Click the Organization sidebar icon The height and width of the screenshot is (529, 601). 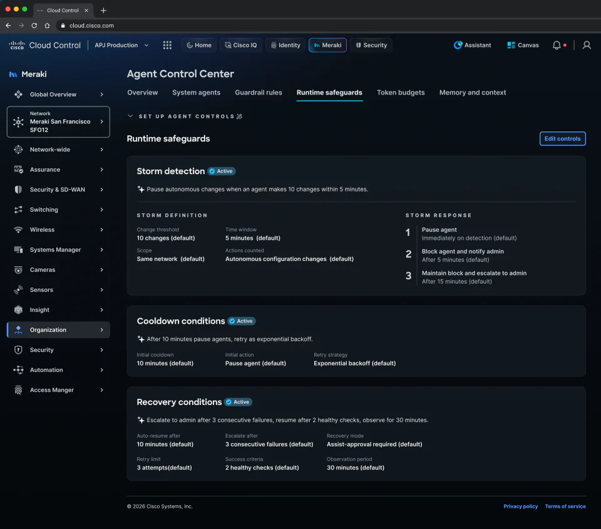(x=18, y=330)
